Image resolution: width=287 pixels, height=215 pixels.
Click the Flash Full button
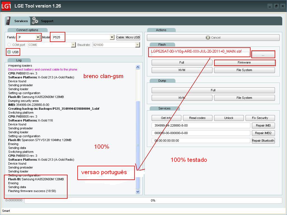(x=182, y=62)
